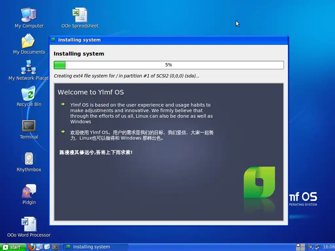Launch Firefox from the taskbar quick launch
The image size is (335, 251).
[32, 247]
